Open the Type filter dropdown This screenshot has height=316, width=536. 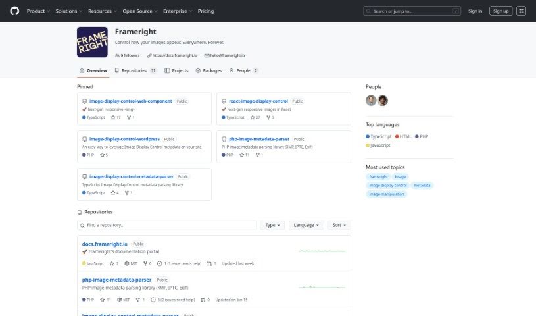coord(272,225)
